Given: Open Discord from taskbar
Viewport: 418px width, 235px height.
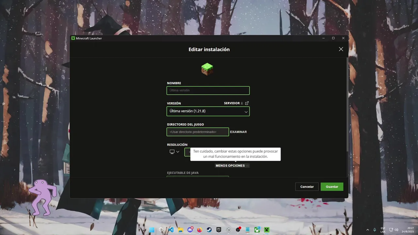Looking at the screenshot, I should coord(190,230).
